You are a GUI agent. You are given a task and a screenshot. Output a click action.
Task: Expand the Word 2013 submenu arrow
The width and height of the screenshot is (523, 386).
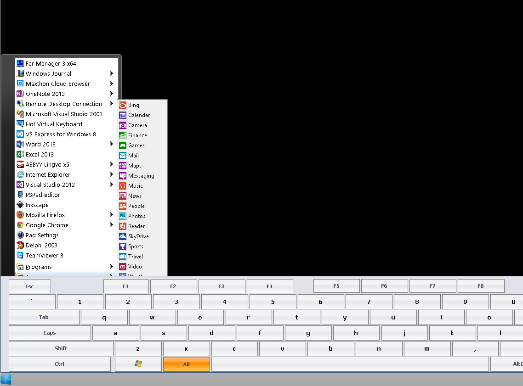point(112,144)
